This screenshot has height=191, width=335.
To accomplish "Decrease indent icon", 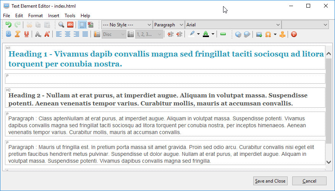I will pos(170,34).
